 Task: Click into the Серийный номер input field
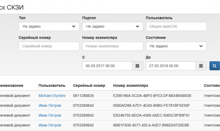coord(49,46)
